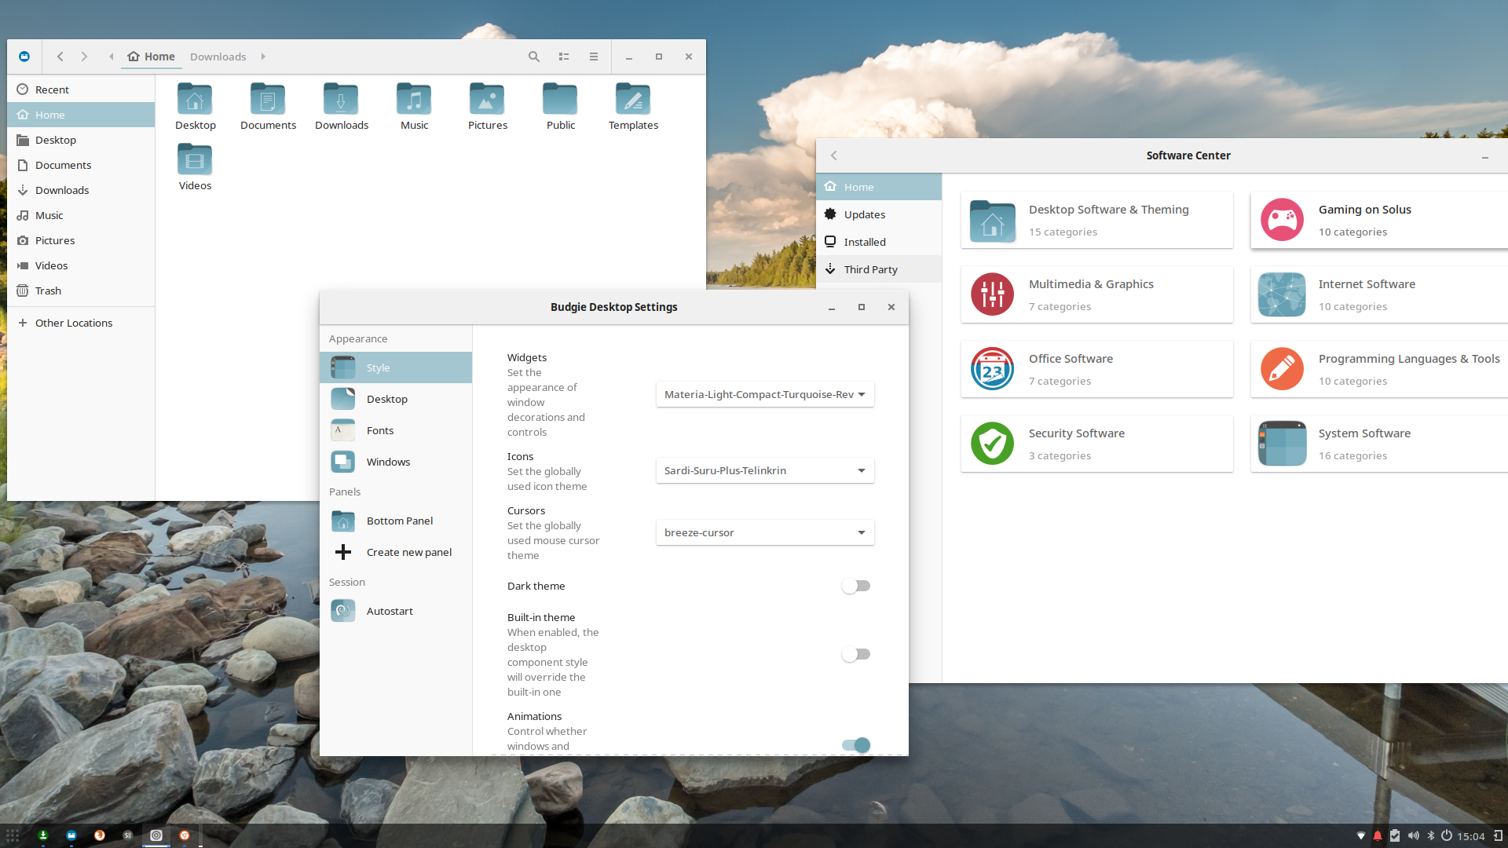1508x848 pixels.
Task: Open the Documents folder icon in files view
Action: [268, 100]
